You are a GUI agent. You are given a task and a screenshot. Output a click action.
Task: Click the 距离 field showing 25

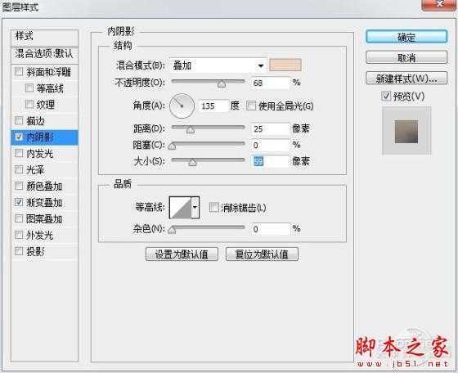pyautogui.click(x=271, y=128)
